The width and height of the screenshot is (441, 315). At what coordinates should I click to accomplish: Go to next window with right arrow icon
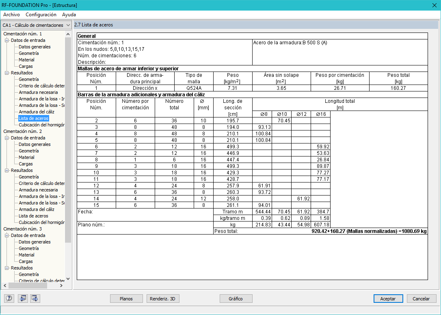coord(35,298)
